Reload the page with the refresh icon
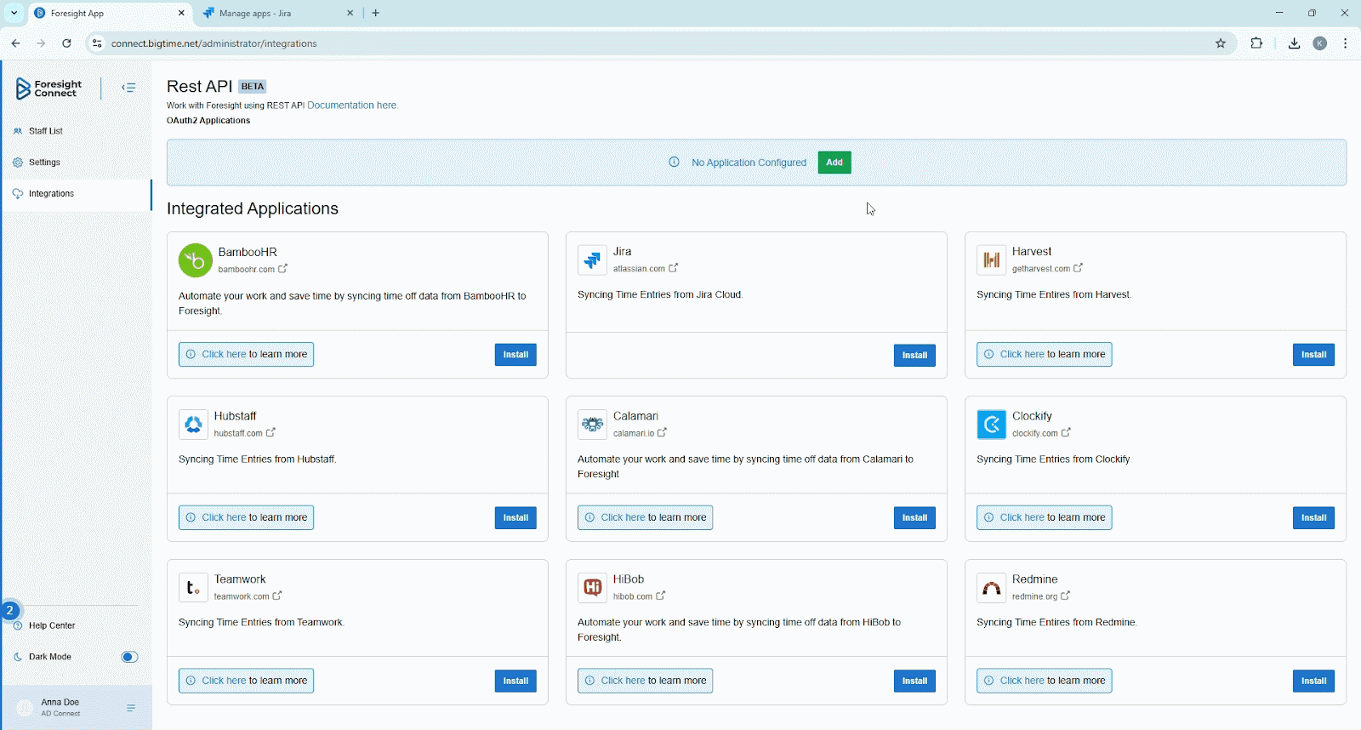This screenshot has width=1361, height=730. tap(66, 43)
